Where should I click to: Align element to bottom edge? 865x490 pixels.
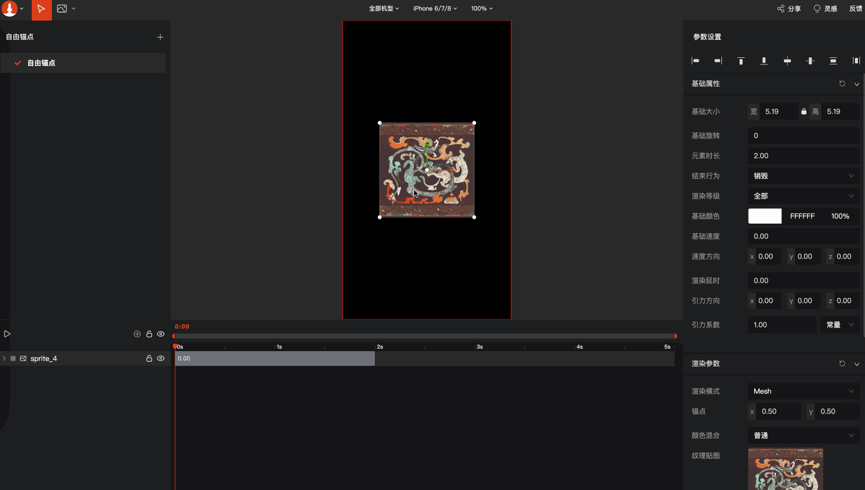tap(764, 61)
